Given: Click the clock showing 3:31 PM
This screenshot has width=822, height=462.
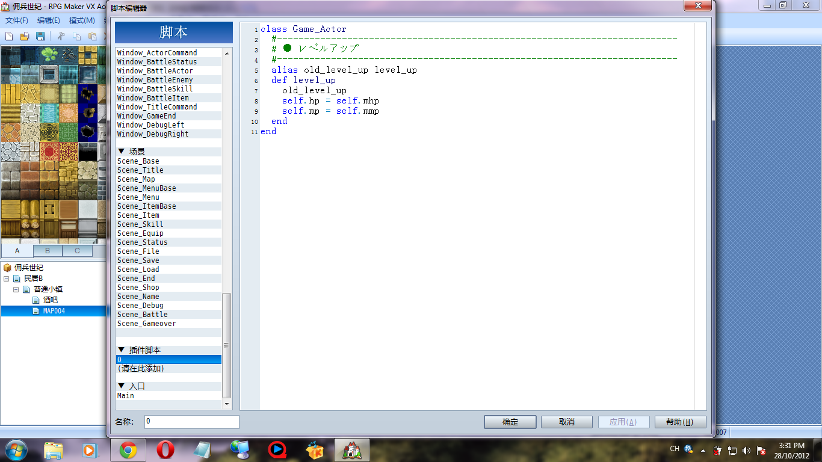Looking at the screenshot, I should pyautogui.click(x=791, y=446).
